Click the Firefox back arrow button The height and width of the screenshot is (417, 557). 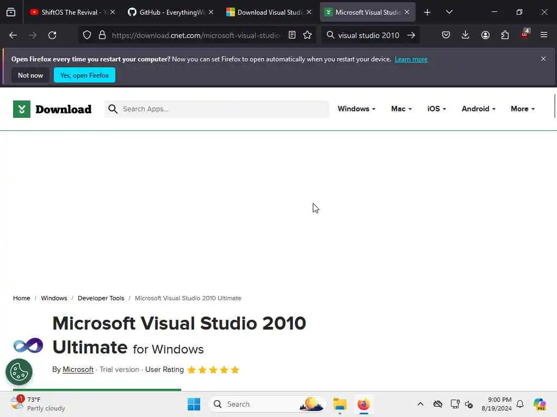[13, 35]
